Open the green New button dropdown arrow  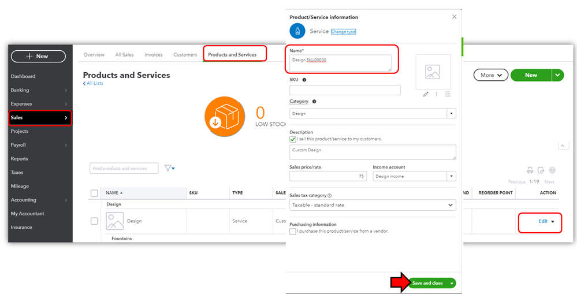click(558, 75)
